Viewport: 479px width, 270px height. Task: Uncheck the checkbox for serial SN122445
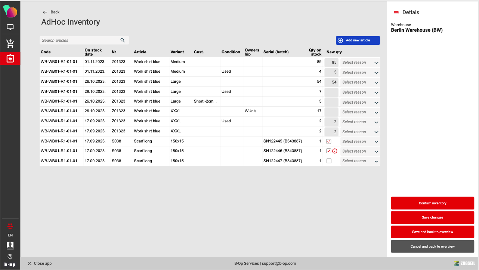pyautogui.click(x=329, y=141)
